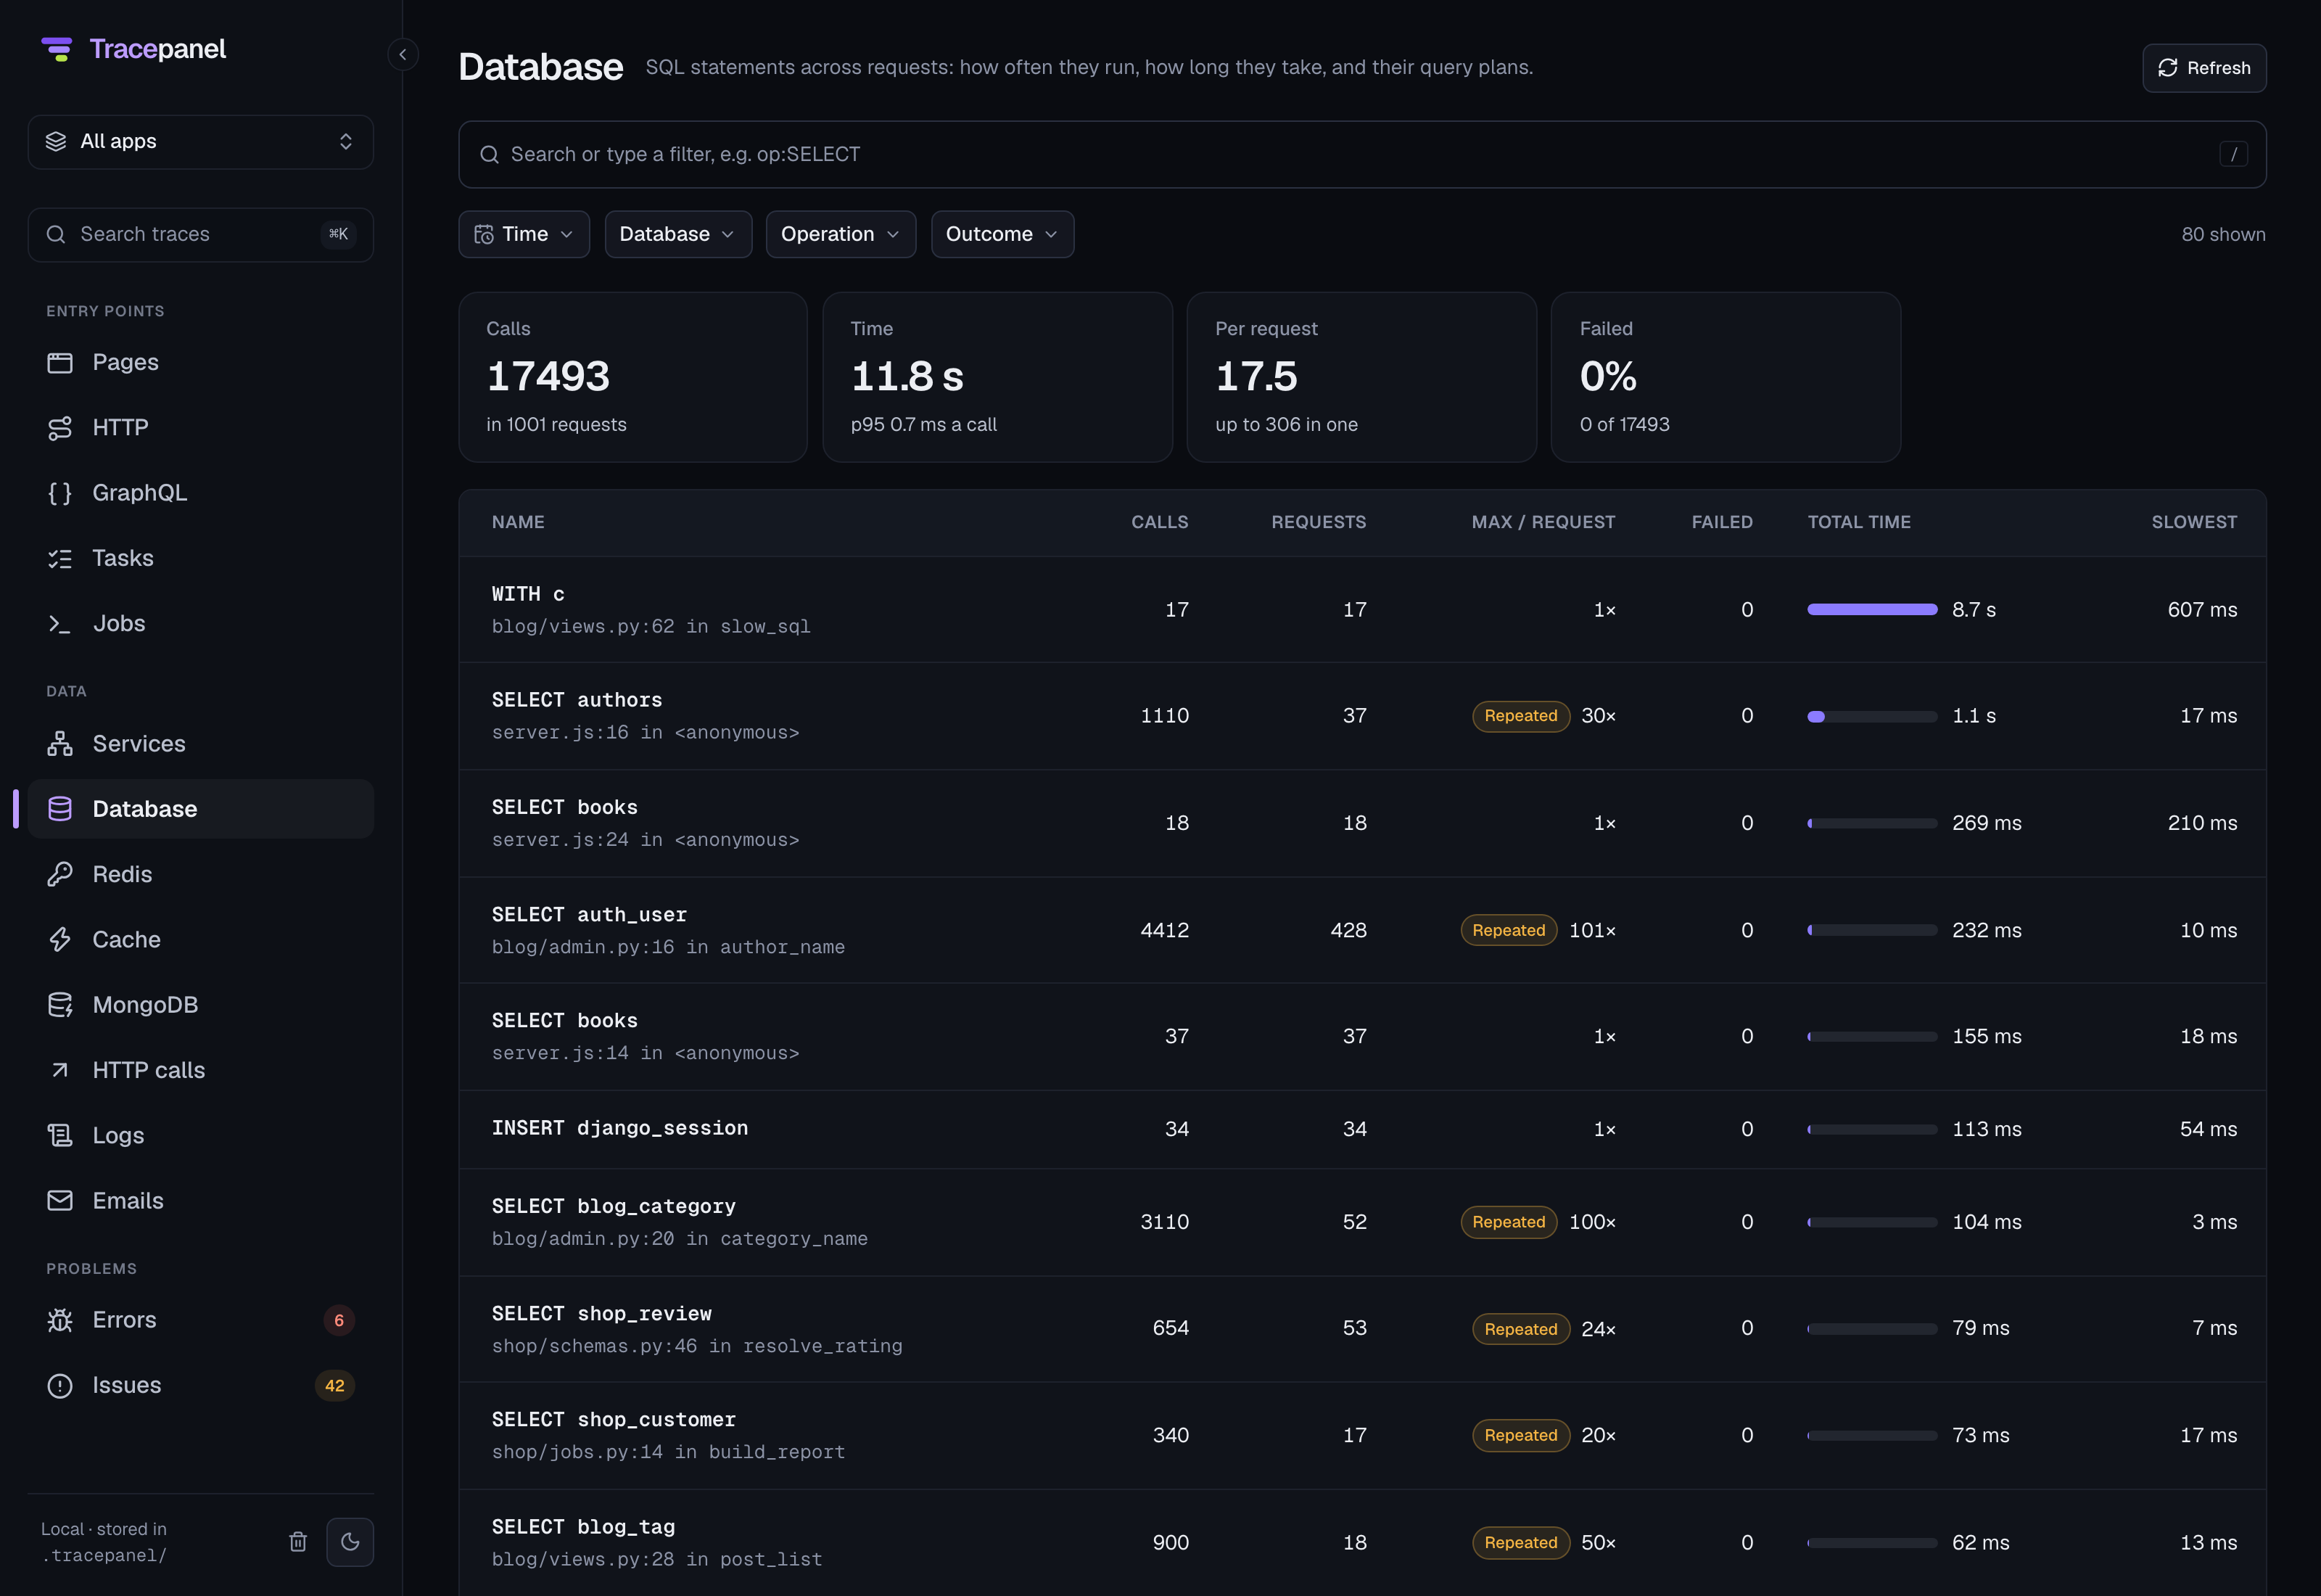
Task: Open the WITH c query row
Action: (1361, 610)
